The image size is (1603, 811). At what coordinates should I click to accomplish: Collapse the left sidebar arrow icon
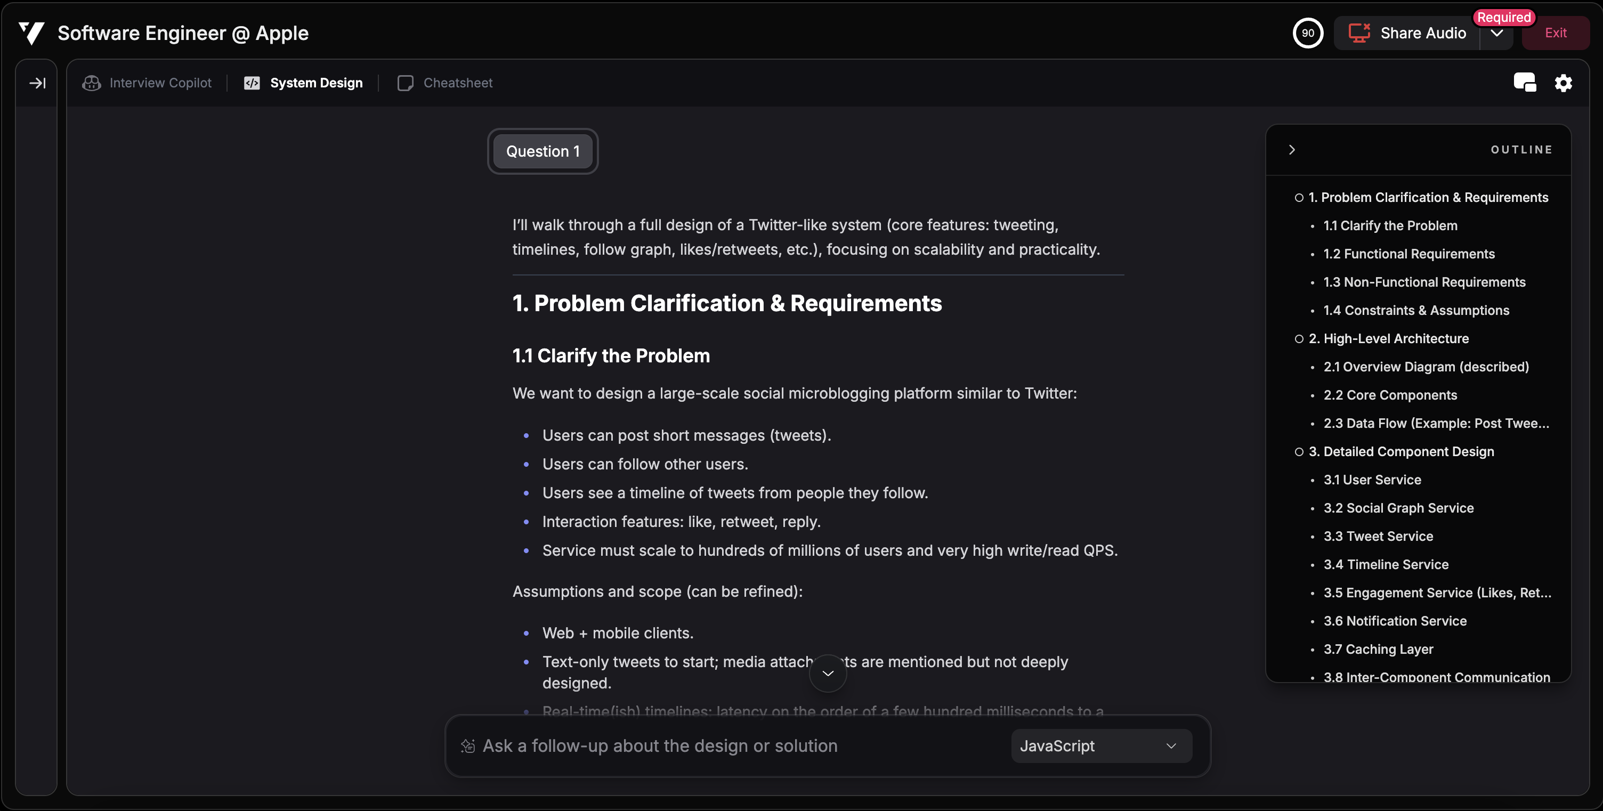[37, 83]
